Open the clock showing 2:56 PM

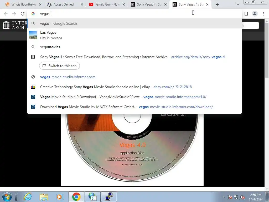[x=256, y=197]
